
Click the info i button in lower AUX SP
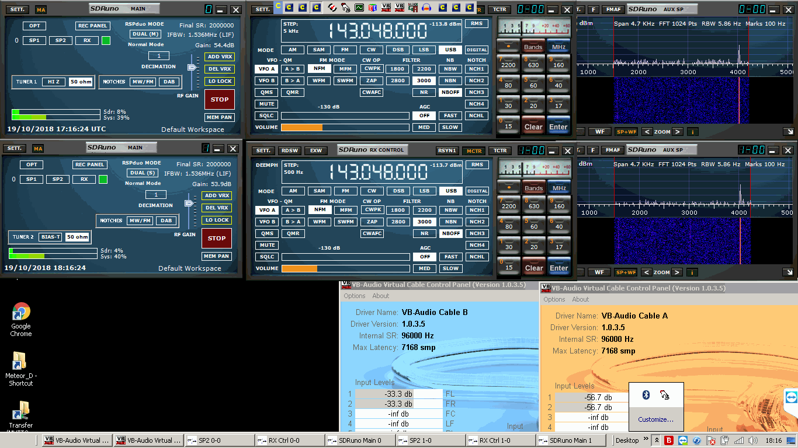(x=691, y=272)
